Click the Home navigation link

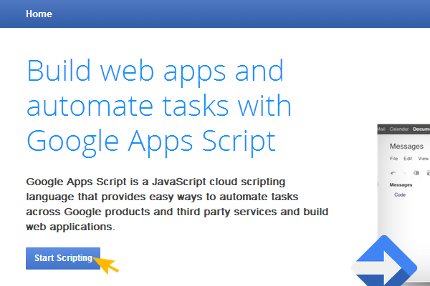click(x=39, y=14)
